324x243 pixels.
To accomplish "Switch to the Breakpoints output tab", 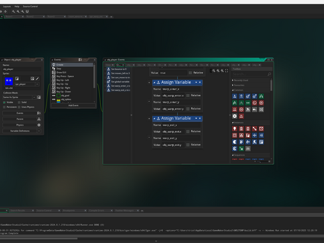I will tap(68, 210).
